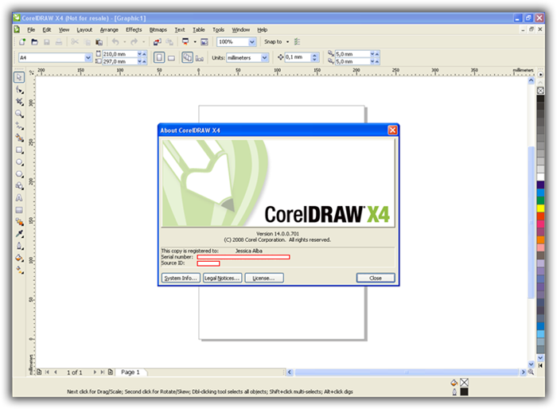Open the File menu
The image size is (557, 409).
[x=31, y=30]
